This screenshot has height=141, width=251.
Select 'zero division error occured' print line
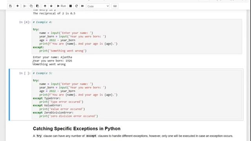69,116
